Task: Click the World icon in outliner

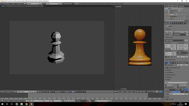Action: [169, 13]
